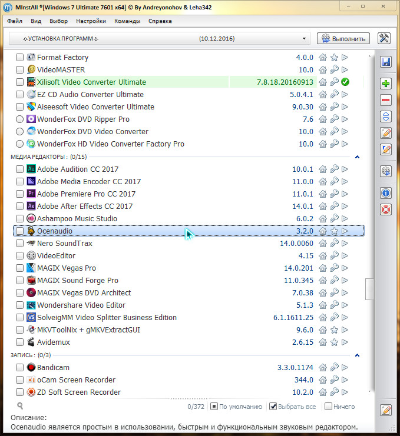Click the gear settings icon in right sidebar
The width and height of the screenshot is (400, 436).
point(386,171)
